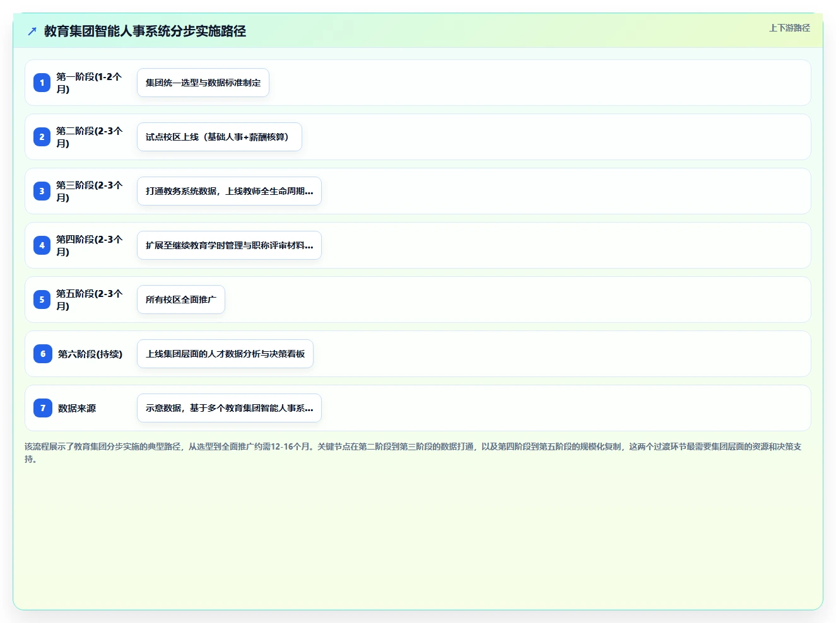Expand the truncated 示意数据 source chip
The image size is (836, 623).
click(x=229, y=408)
